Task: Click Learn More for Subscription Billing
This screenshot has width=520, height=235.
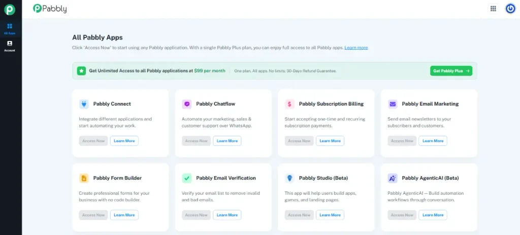Action: [330, 141]
